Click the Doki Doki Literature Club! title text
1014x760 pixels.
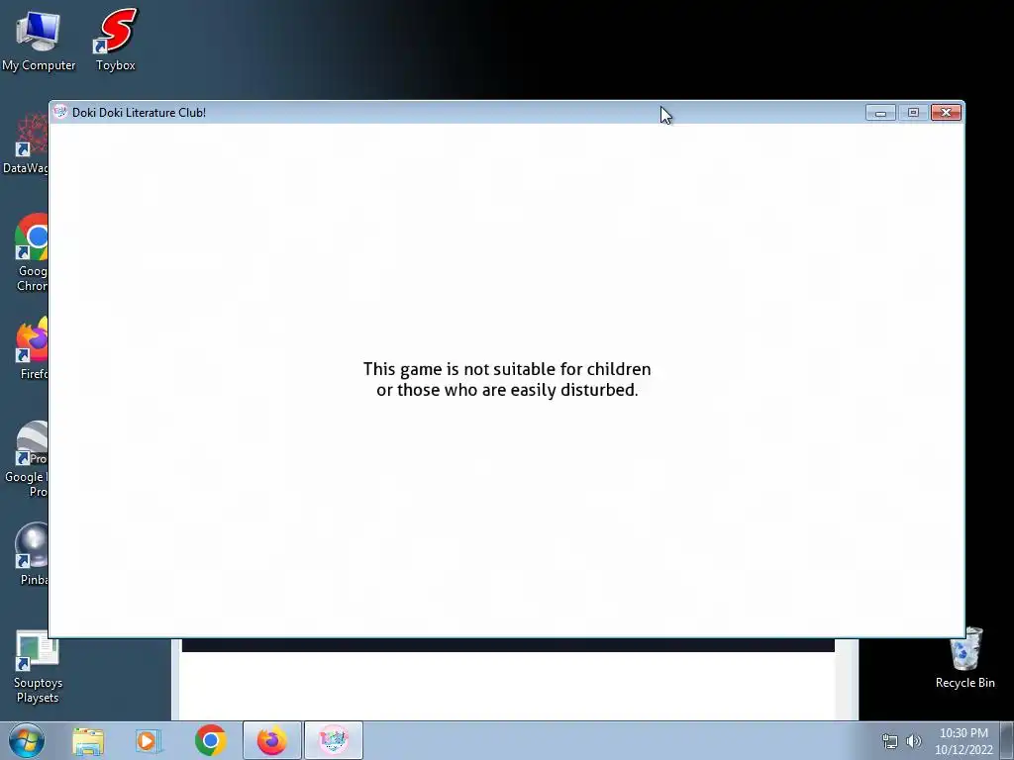click(139, 113)
